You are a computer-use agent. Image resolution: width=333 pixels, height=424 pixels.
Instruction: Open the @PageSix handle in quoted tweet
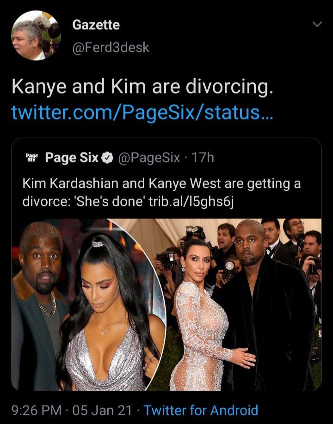(149, 157)
